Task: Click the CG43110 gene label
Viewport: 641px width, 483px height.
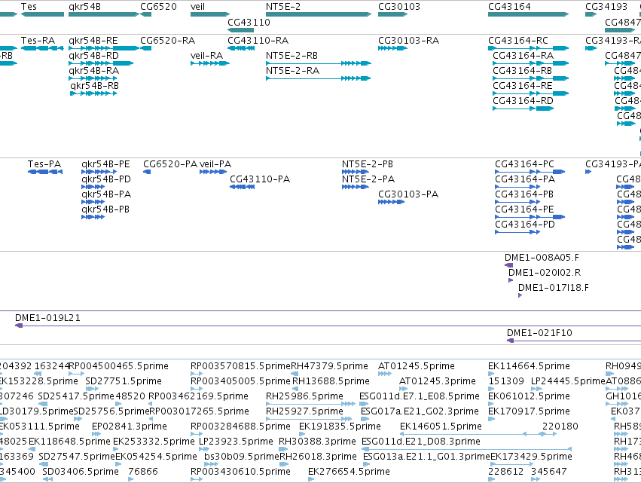Action: [249, 22]
